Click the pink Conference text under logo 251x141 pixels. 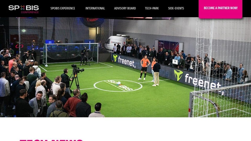point(30,12)
